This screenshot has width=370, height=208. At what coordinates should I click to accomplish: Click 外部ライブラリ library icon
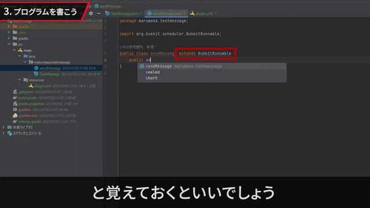click(x=9, y=127)
